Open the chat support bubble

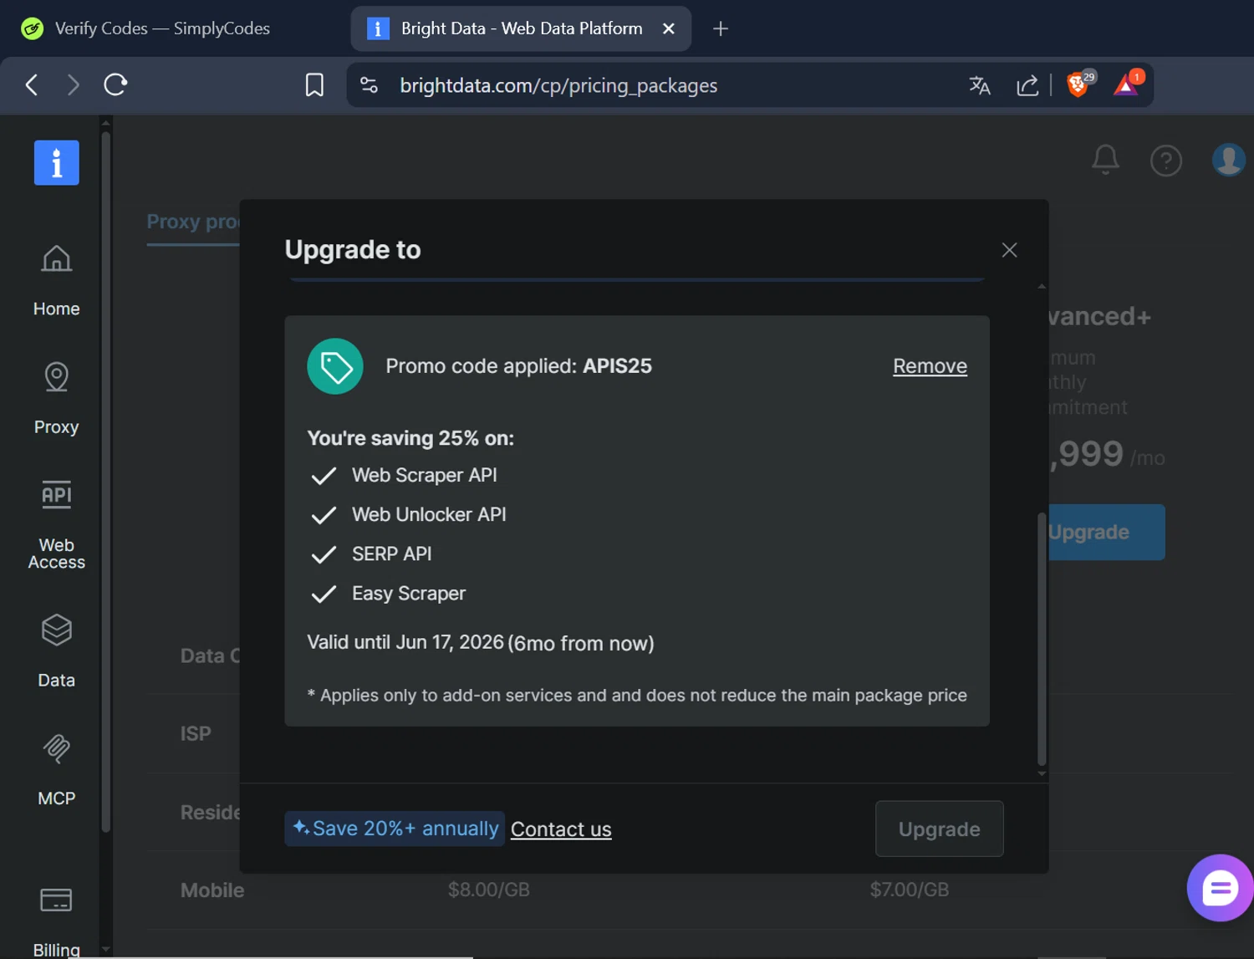point(1220,888)
